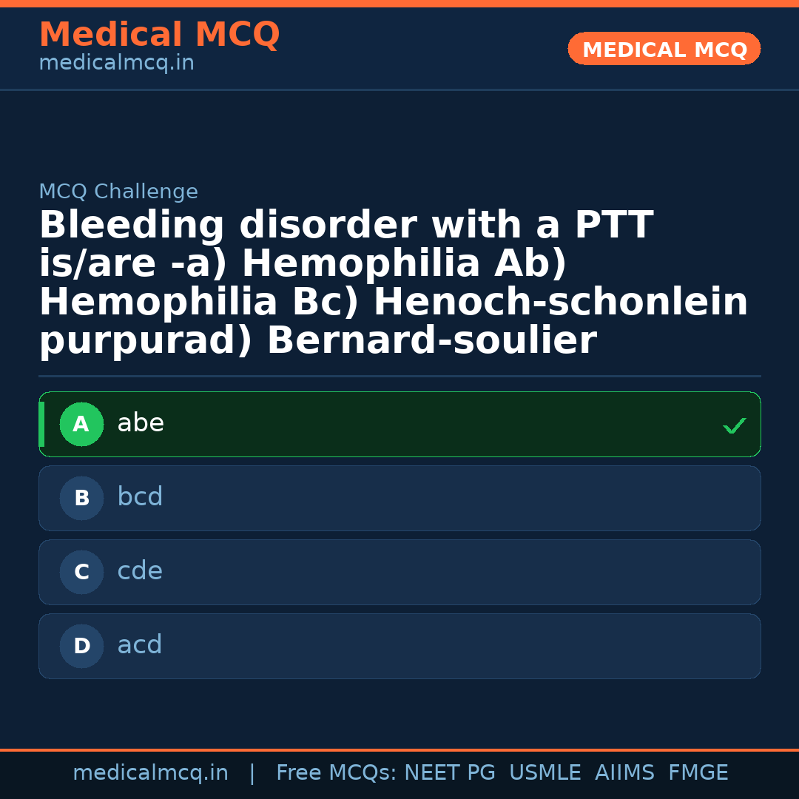Click the "MCQ Challenge" label
This screenshot has width=799, height=799.
click(118, 192)
